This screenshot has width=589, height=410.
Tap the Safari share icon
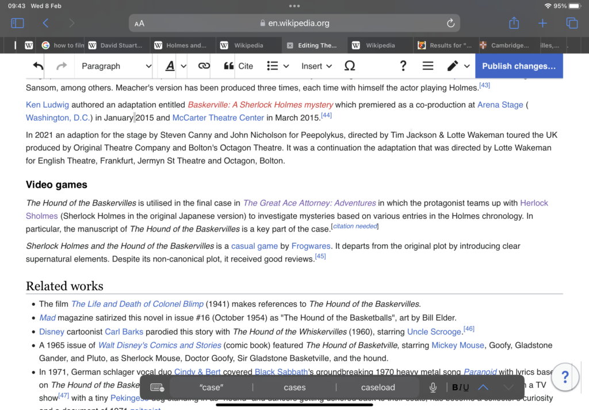point(514,23)
